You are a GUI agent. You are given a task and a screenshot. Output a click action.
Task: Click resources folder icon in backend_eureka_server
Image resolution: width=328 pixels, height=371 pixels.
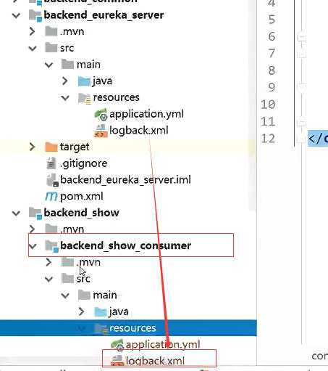point(85,98)
